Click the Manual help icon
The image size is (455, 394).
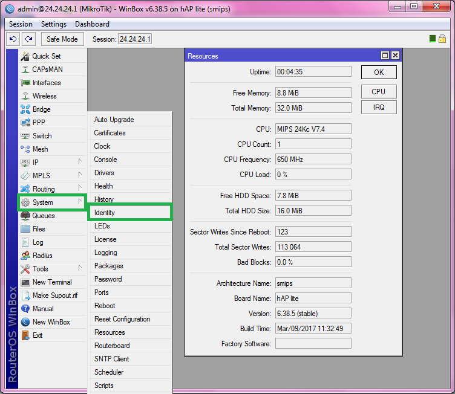[x=25, y=309]
